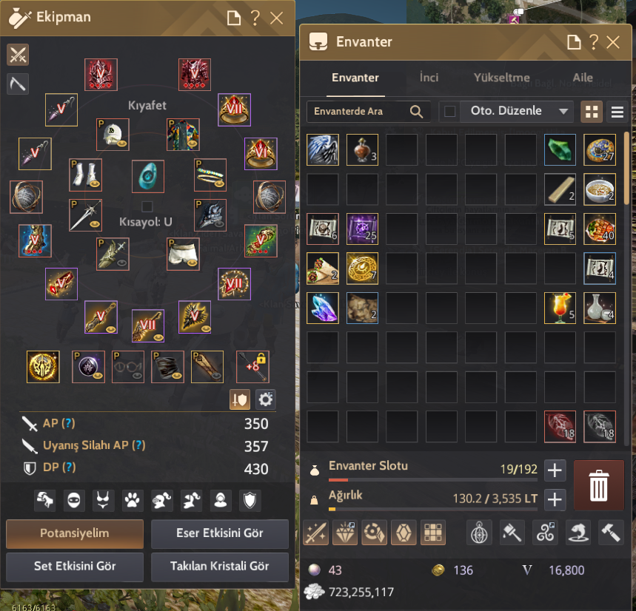Click the magnifier search icon in inventory
The width and height of the screenshot is (636, 611).
tap(416, 112)
